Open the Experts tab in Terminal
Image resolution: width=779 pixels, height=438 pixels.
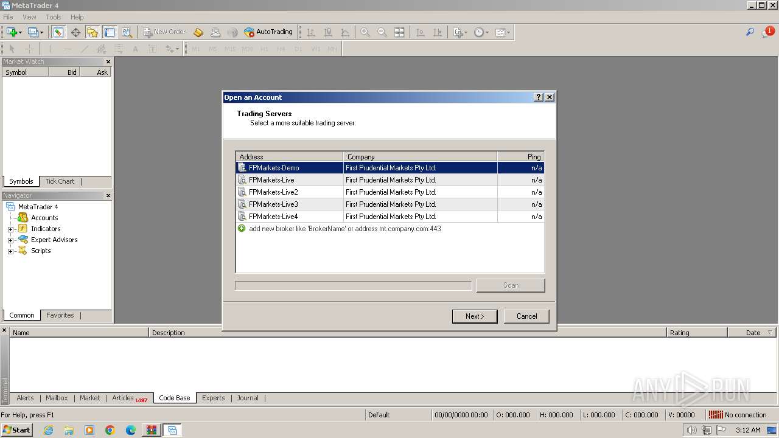coord(213,398)
